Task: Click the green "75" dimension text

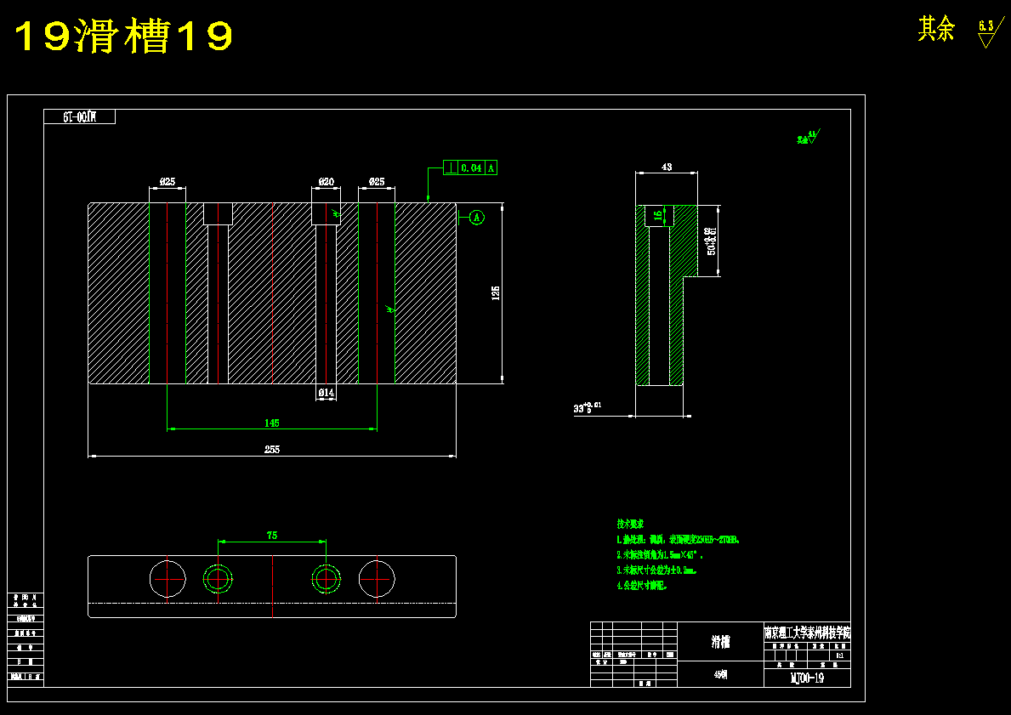Action: (x=272, y=535)
